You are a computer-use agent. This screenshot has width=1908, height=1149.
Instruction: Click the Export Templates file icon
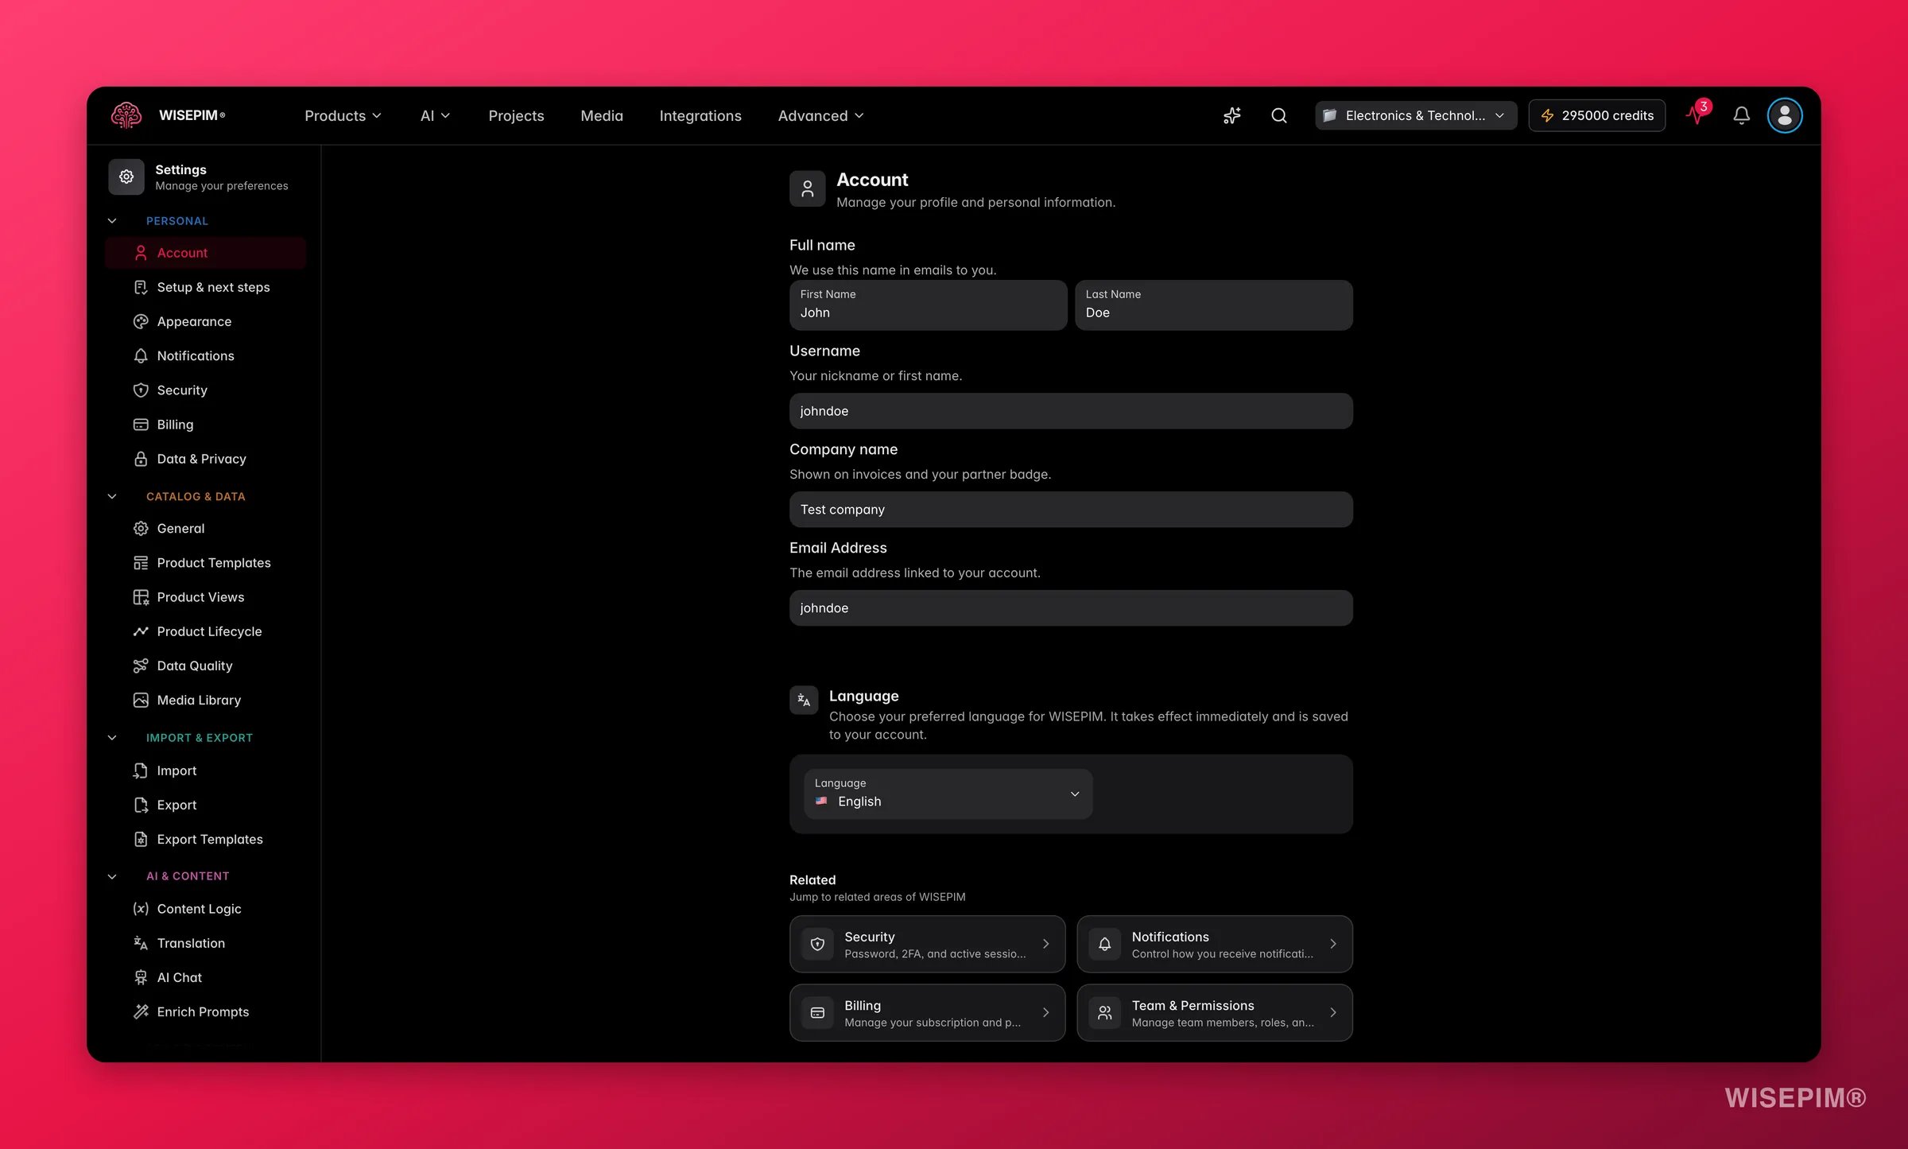pos(141,839)
